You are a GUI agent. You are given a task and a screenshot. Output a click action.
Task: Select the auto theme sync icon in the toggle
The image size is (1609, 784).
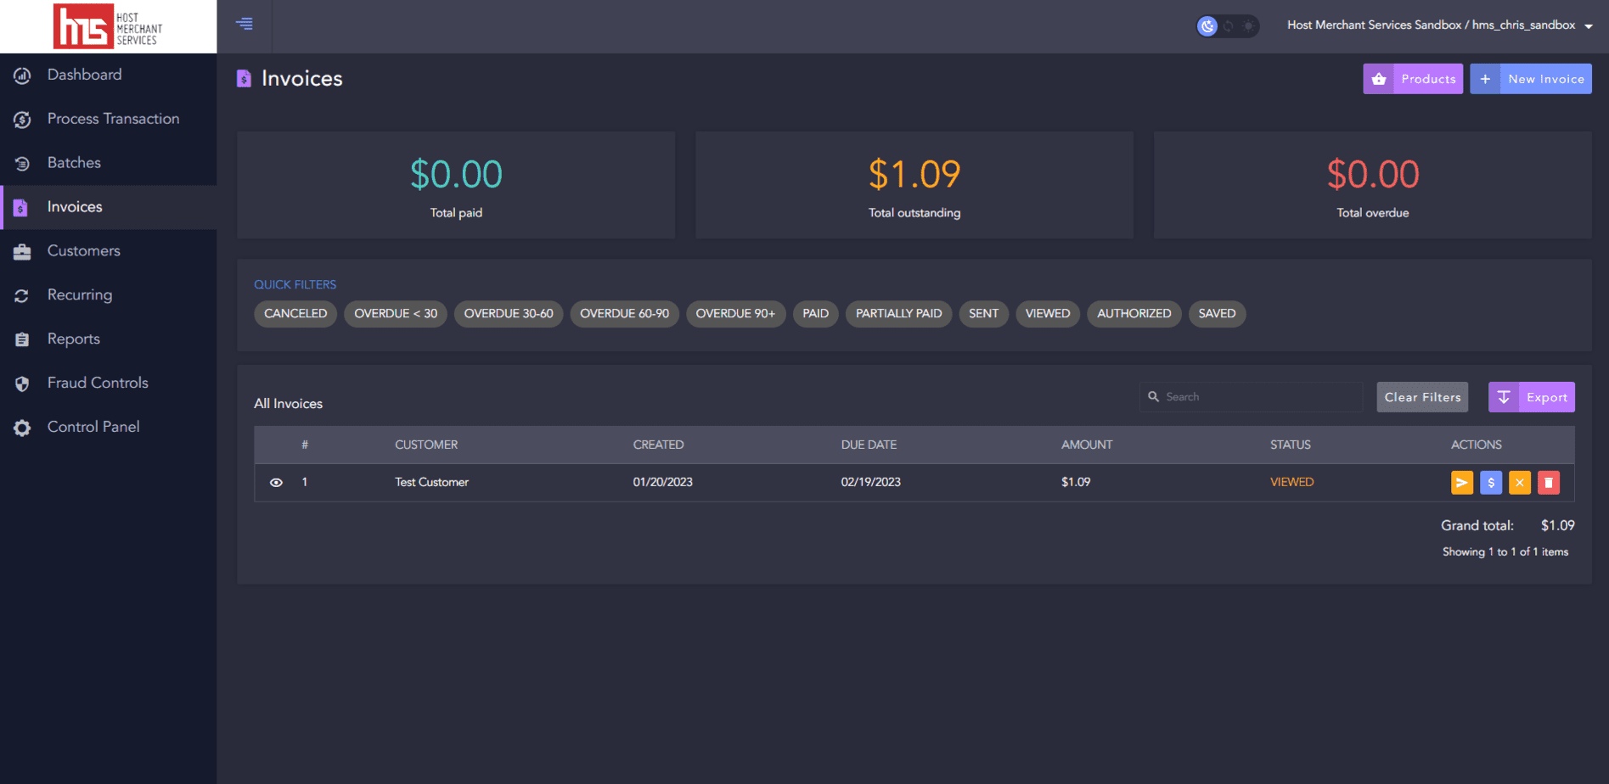click(x=1228, y=26)
